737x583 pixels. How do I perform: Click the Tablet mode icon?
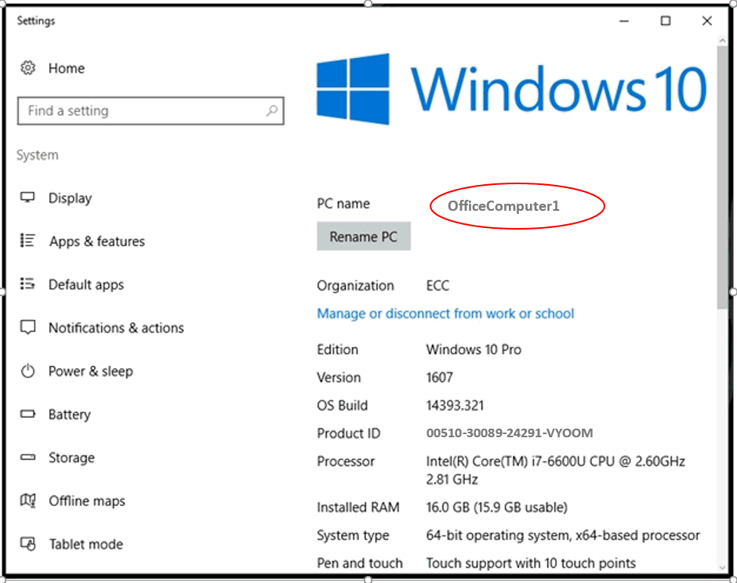pyautogui.click(x=28, y=544)
